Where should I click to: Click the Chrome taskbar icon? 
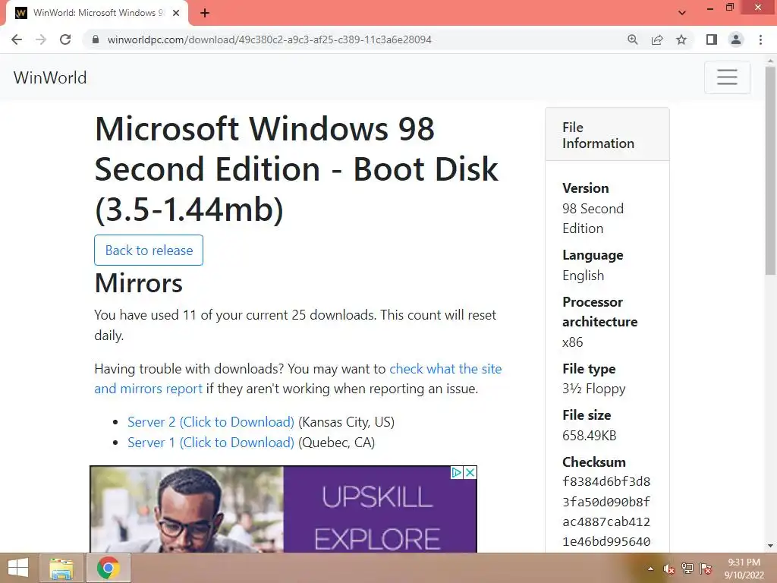click(109, 568)
